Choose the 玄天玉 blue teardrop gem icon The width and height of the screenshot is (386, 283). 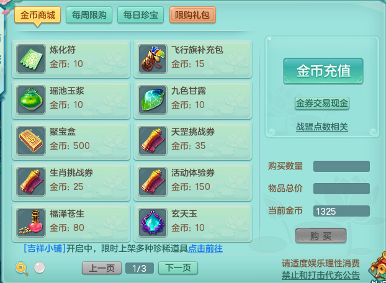[153, 223]
